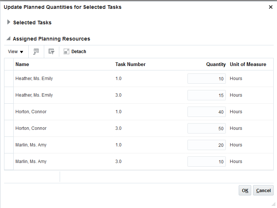
Task: Click quantity field for Marlin task 1.0
Action: click(206, 145)
